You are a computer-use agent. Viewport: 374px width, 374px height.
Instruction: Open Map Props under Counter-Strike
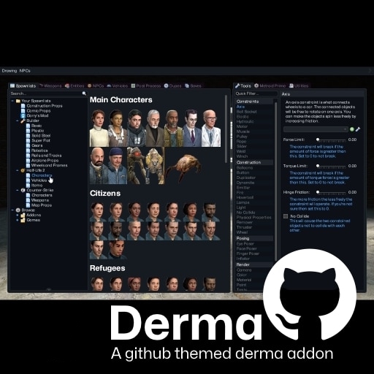pyautogui.click(x=42, y=205)
